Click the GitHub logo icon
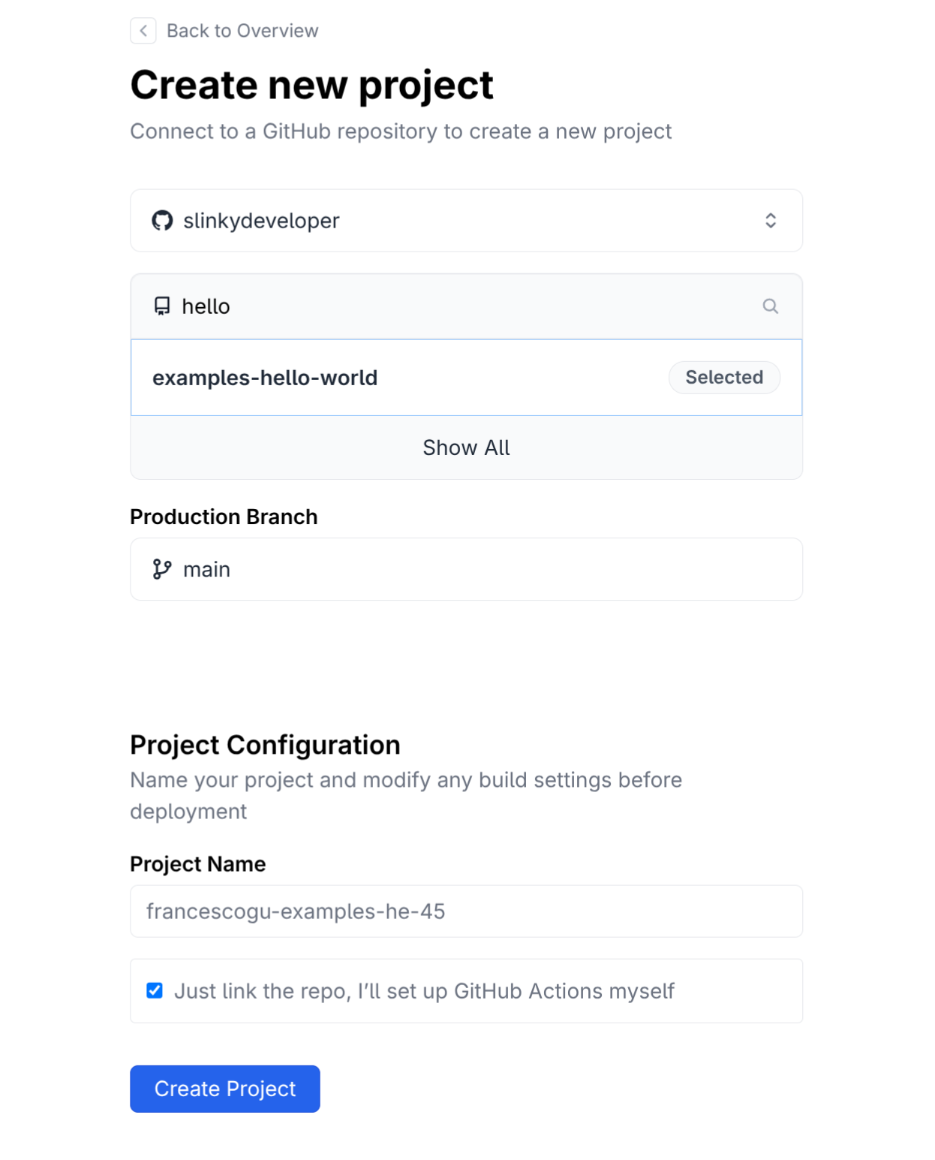935x1160 pixels. pyautogui.click(x=162, y=221)
